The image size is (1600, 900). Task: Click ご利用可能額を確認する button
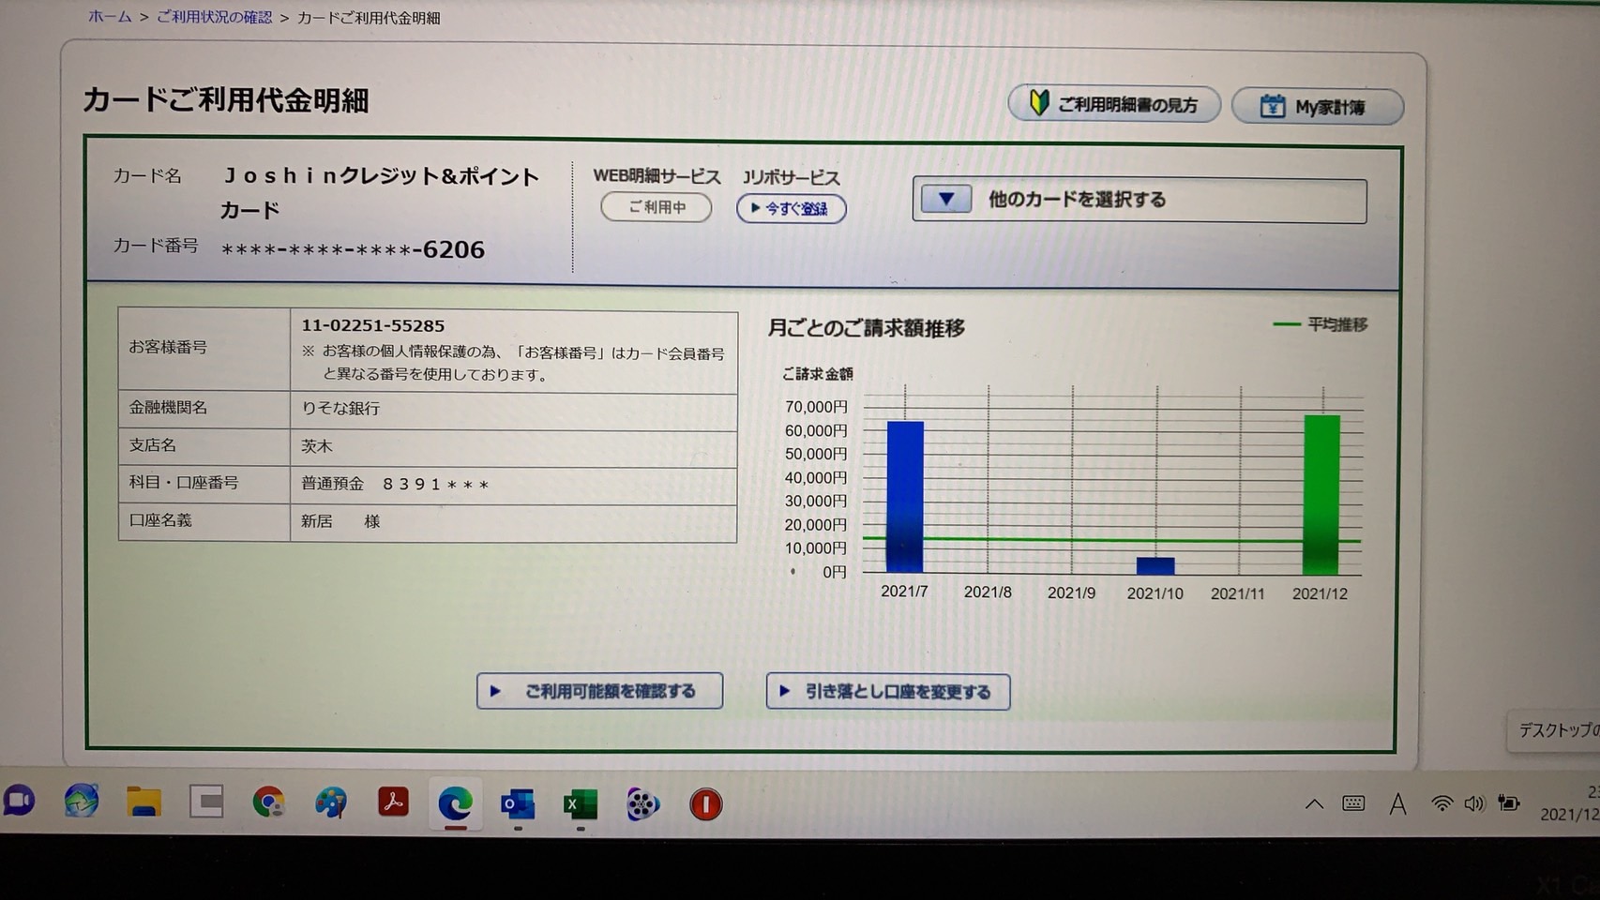(x=599, y=691)
